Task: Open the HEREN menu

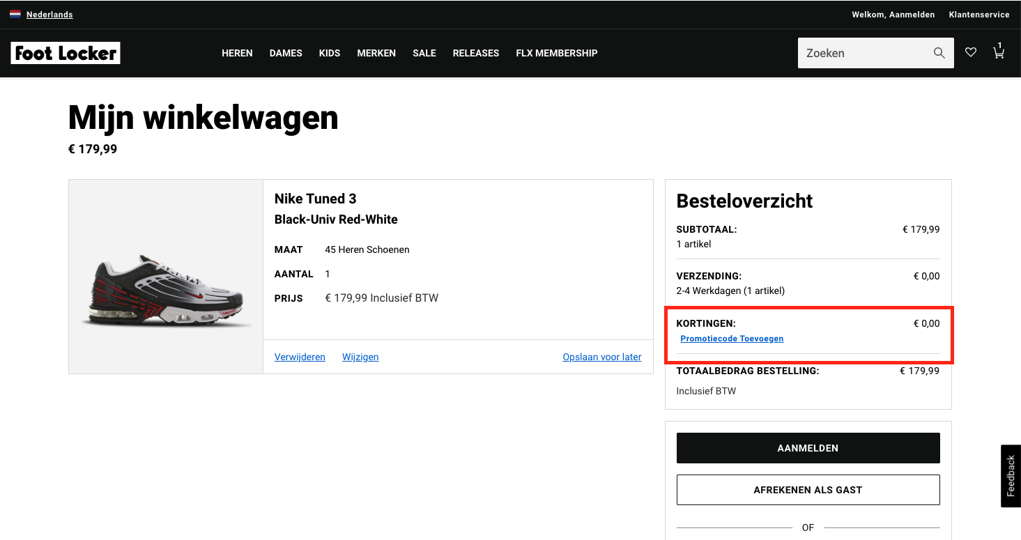Action: pos(237,53)
